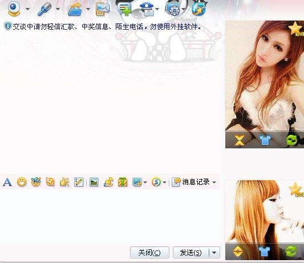The image size is (304, 263).
Task: Refresh the top avatar with green arrows
Action: [291, 140]
